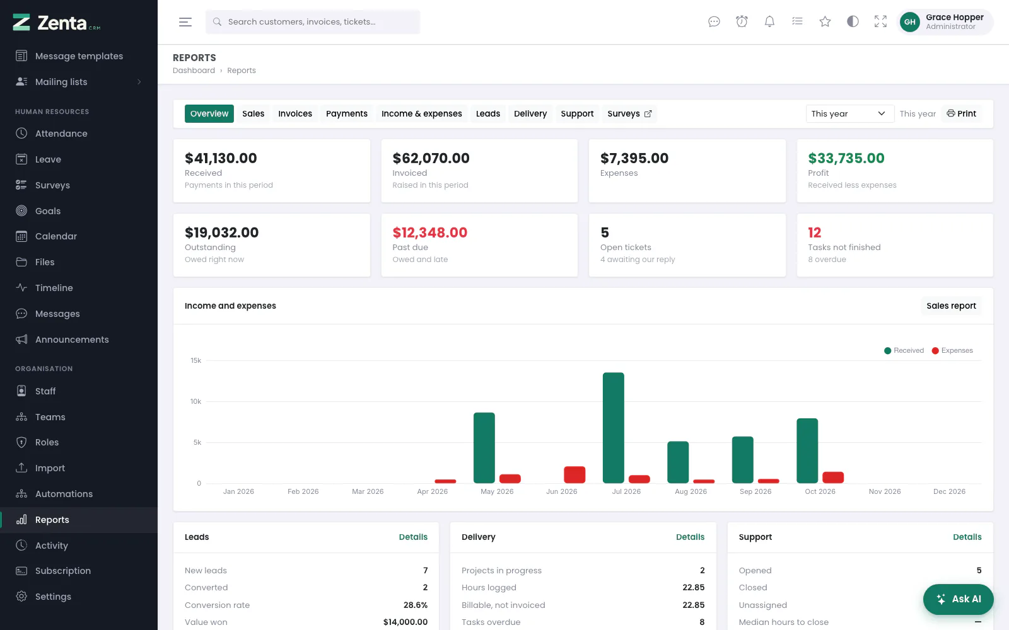Switch to the Invoices tab

295,113
